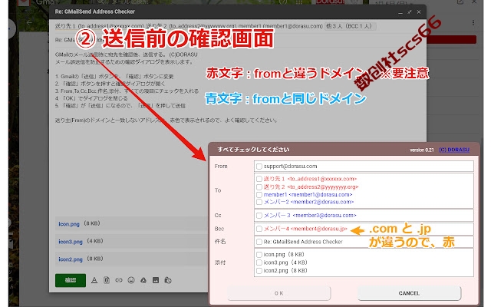491x307 pixels.
Task: Tick メンバー2 member2@dorasu.com checkbox
Action: point(259,202)
